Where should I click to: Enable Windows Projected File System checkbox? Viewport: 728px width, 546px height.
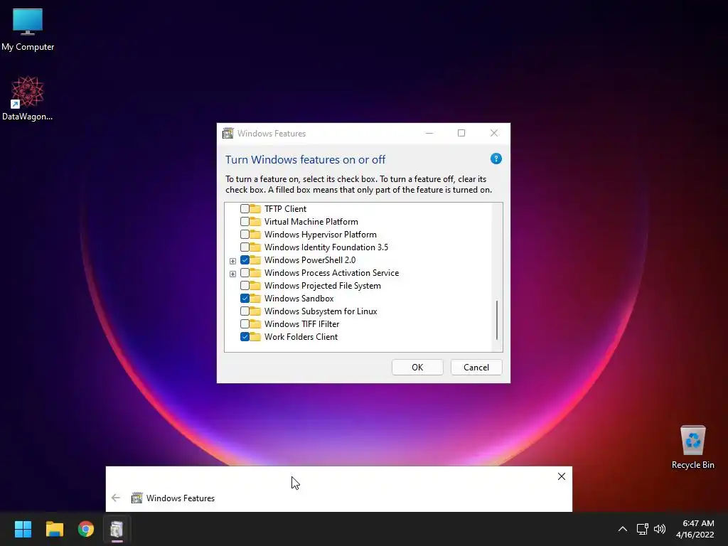click(x=245, y=286)
